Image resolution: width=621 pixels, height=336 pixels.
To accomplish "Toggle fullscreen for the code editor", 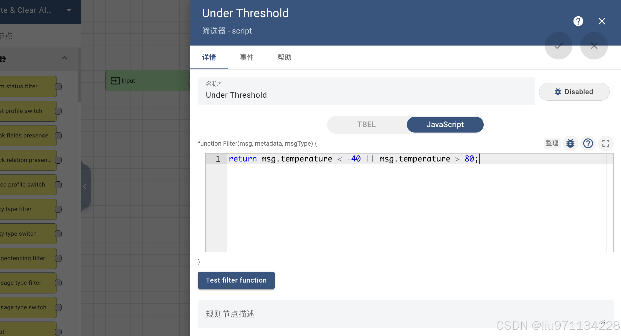I will coord(606,143).
